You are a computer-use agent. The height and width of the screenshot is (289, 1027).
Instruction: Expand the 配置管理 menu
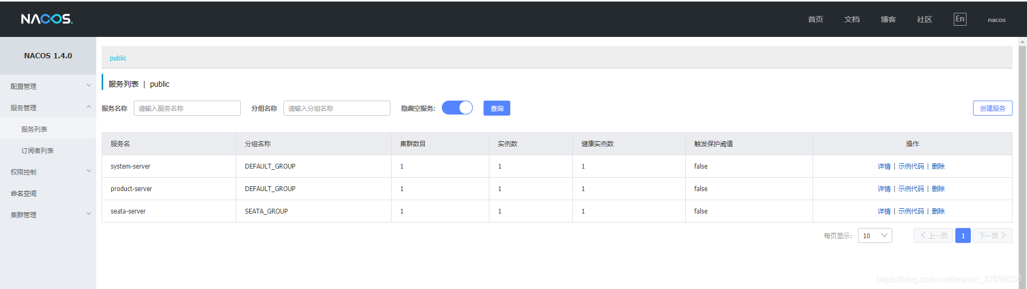pyautogui.click(x=48, y=86)
